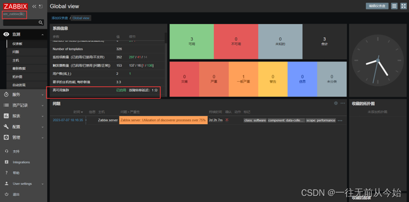
Task: Click 添加仪表盘 breadcrumb link
Action: [60, 18]
